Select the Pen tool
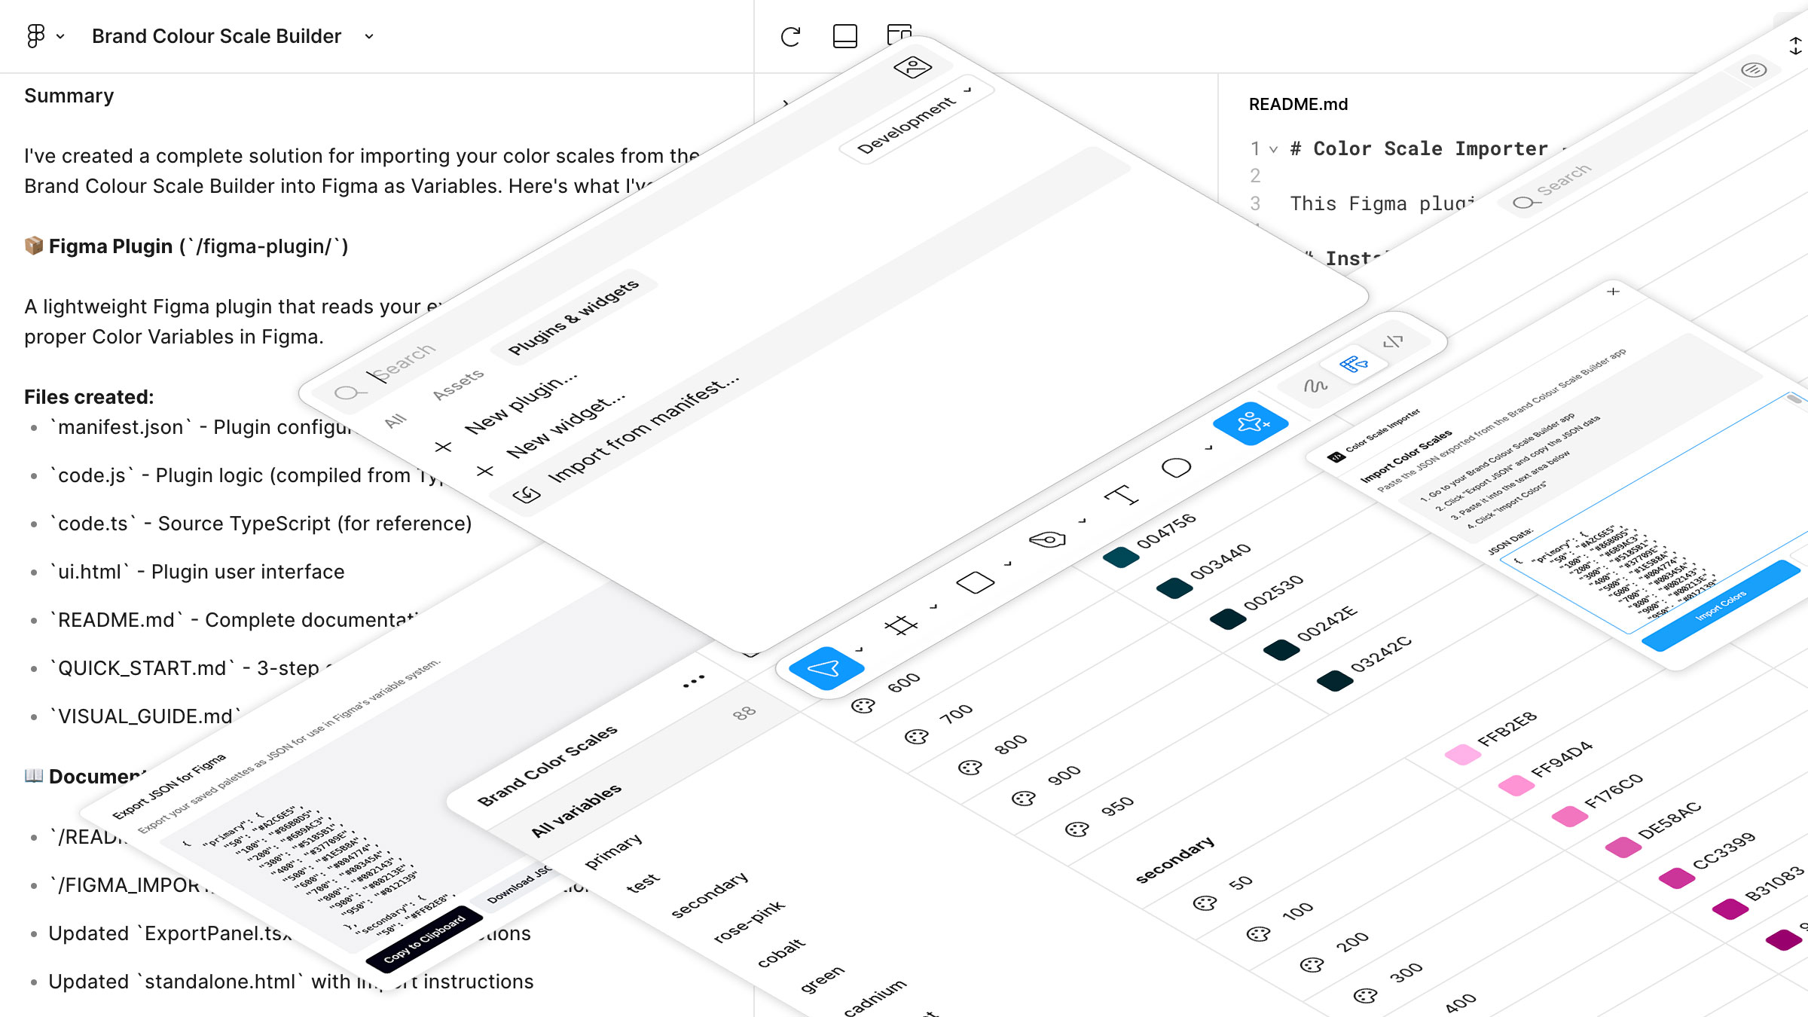The image size is (1808, 1017). point(1048,539)
